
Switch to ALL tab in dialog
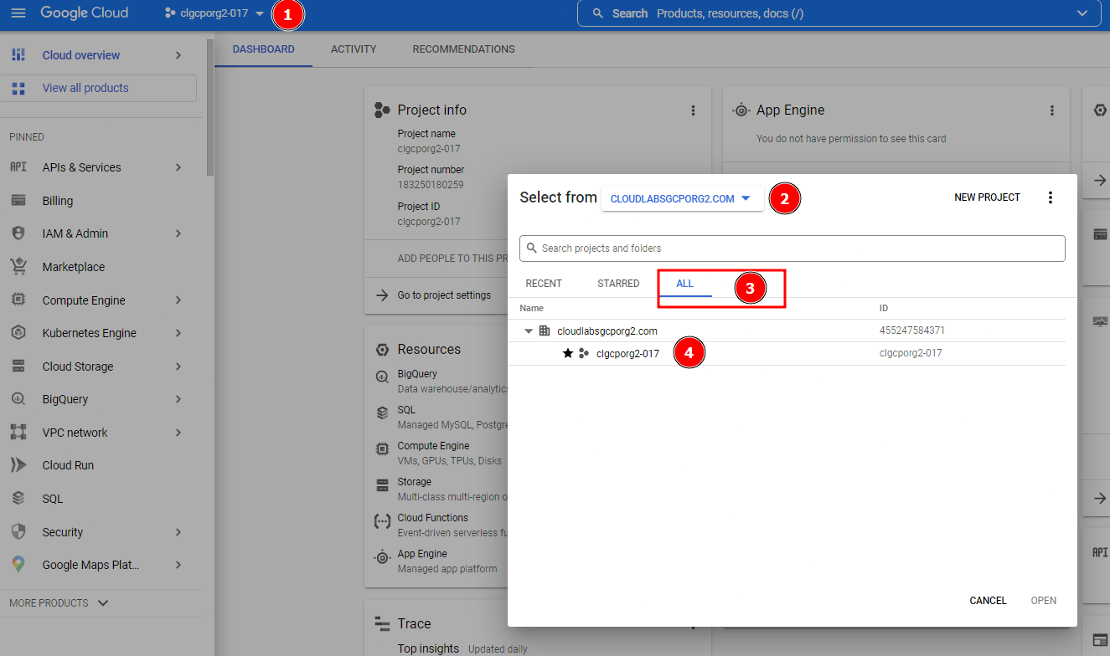(x=685, y=284)
